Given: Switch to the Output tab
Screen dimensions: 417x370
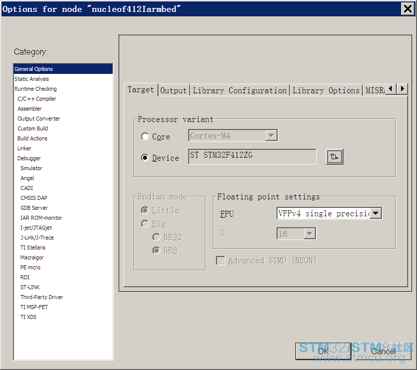Looking at the screenshot, I should 173,91.
